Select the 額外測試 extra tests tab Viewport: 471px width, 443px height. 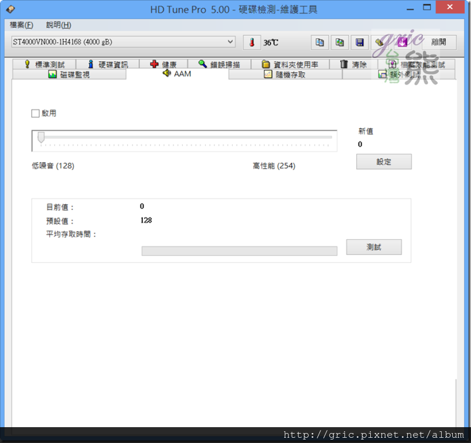398,75
